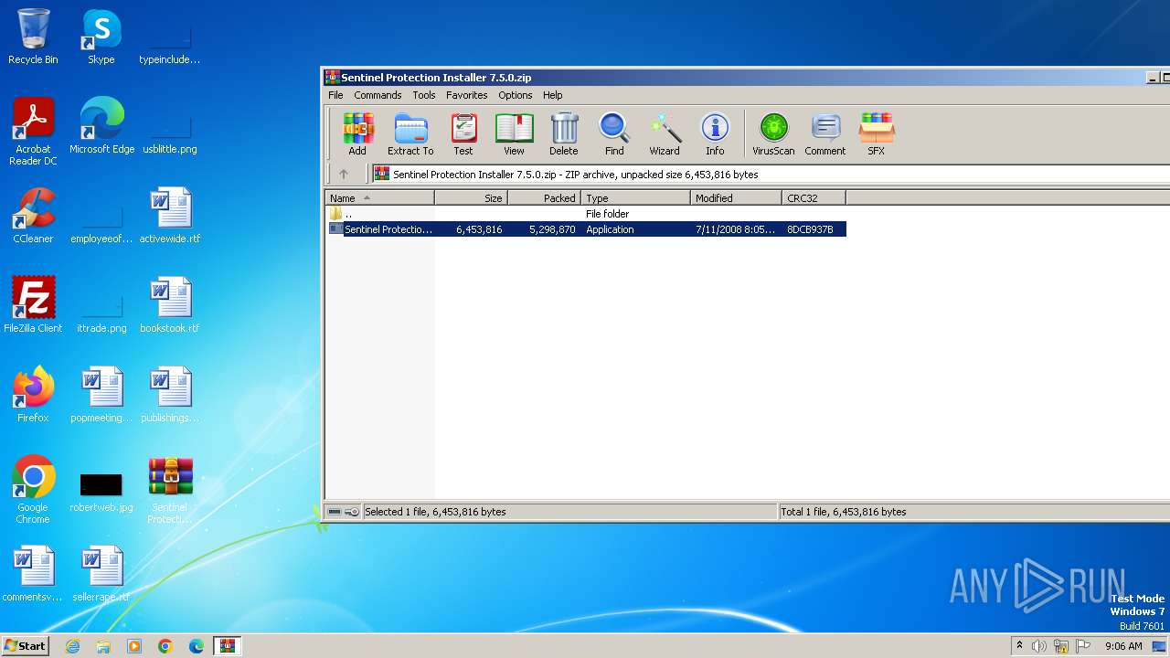Open Windows Media Player from taskbar
Viewport: 1170px width, 658px height.
pyautogui.click(x=134, y=646)
